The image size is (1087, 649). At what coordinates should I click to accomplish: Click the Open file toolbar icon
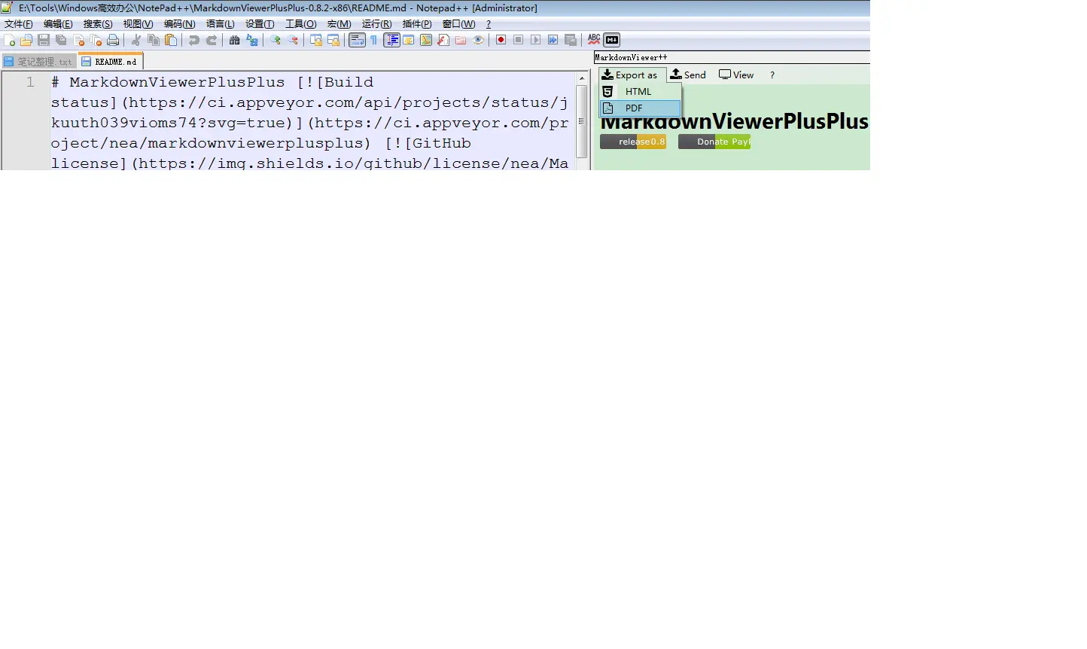pos(26,40)
